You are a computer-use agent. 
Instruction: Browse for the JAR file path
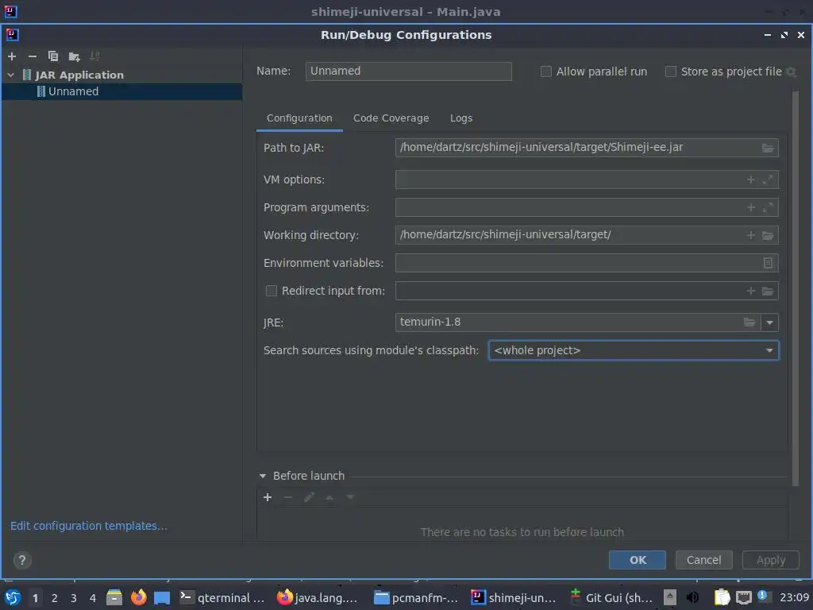click(768, 148)
